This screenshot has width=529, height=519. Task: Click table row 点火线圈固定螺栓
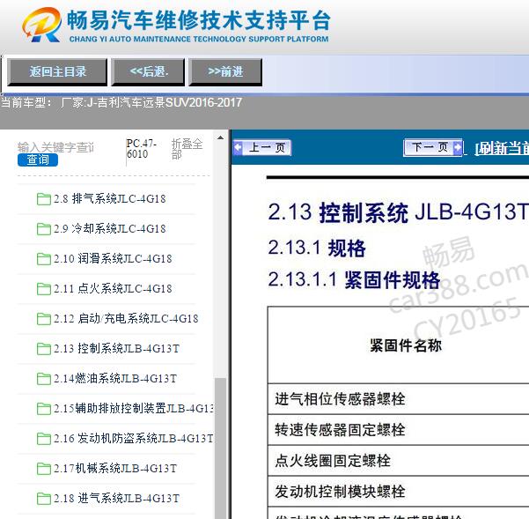(x=399, y=461)
